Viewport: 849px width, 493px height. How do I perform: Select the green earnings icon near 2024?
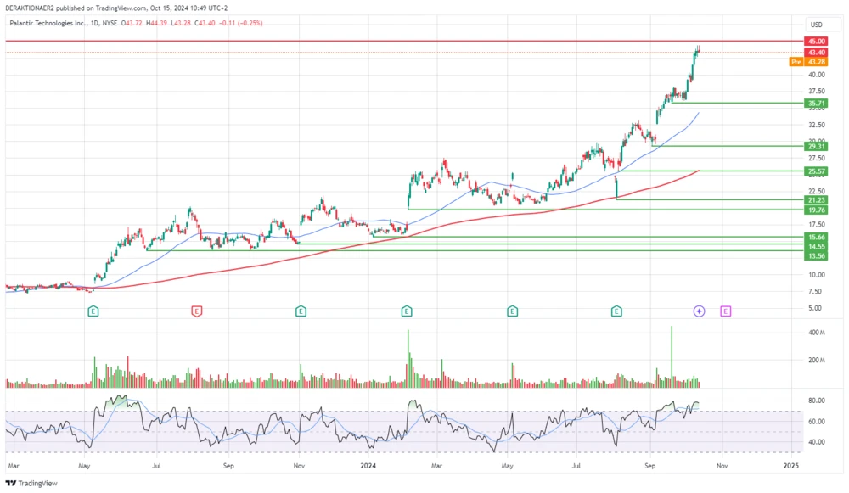tap(406, 311)
